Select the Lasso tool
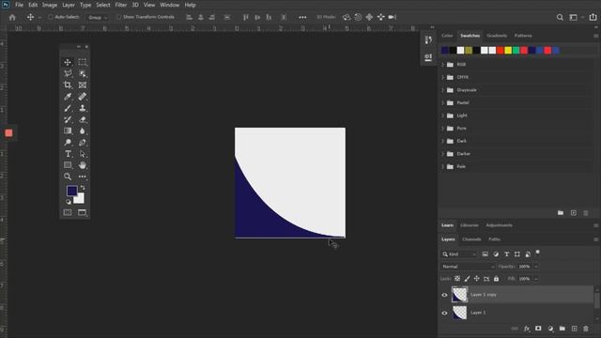 tap(68, 73)
